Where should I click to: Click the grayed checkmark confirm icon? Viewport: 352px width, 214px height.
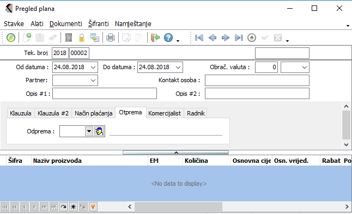tap(265, 38)
